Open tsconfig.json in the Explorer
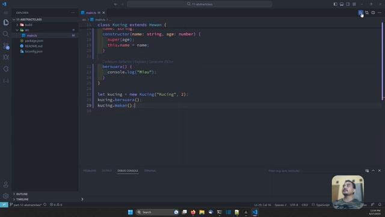The height and width of the screenshot is (217, 385). click(x=45, y=51)
